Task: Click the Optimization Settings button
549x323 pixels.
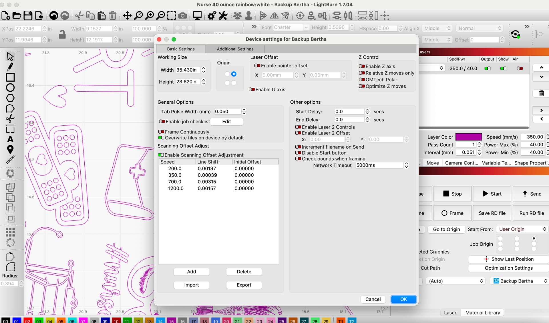Action: point(508,268)
